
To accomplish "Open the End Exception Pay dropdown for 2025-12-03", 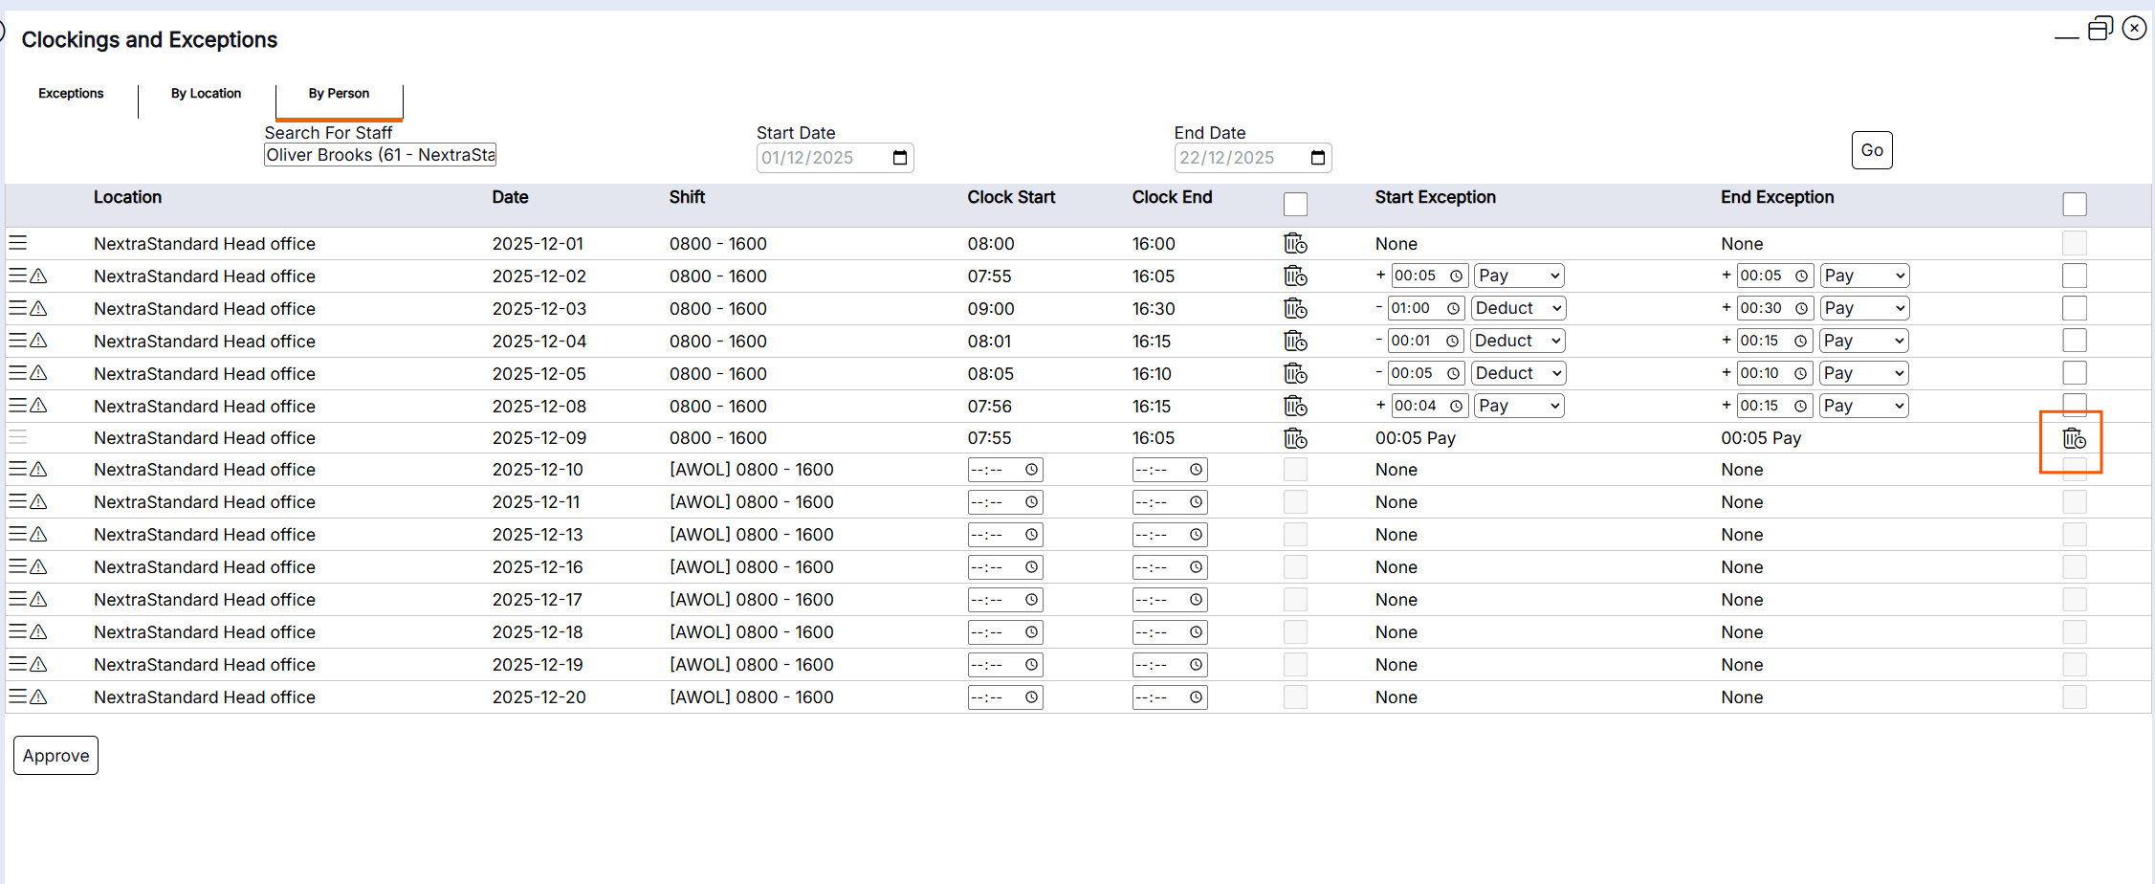I will coord(1864,308).
